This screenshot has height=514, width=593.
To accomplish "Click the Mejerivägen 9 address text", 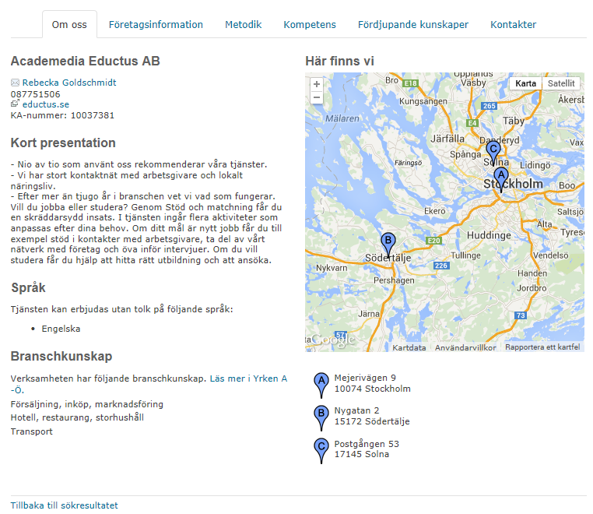I will coord(365,378).
